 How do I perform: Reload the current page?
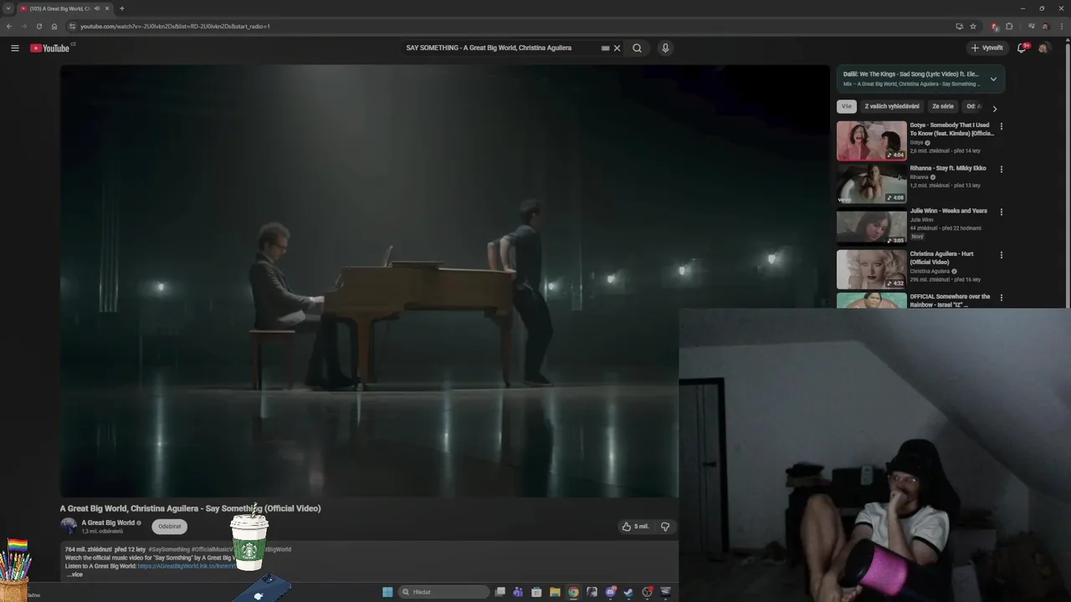point(39,26)
